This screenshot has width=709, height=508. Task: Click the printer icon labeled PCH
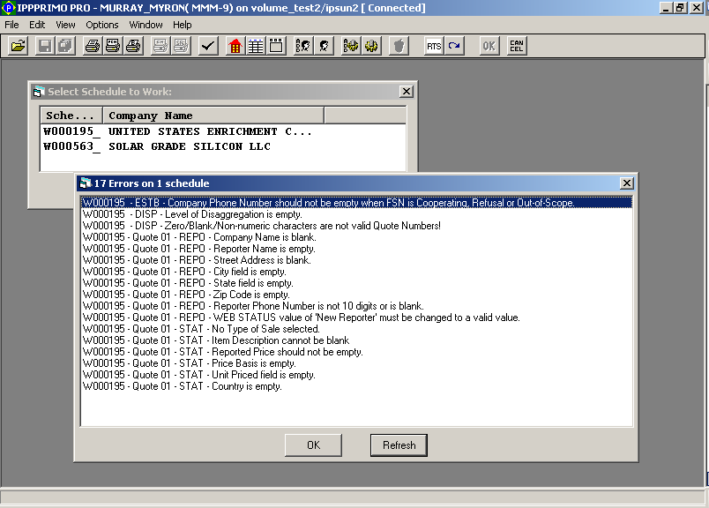click(x=113, y=46)
